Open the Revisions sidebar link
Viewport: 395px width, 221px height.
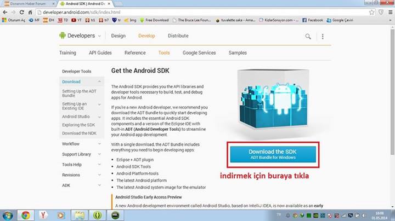pyautogui.click(x=71, y=175)
